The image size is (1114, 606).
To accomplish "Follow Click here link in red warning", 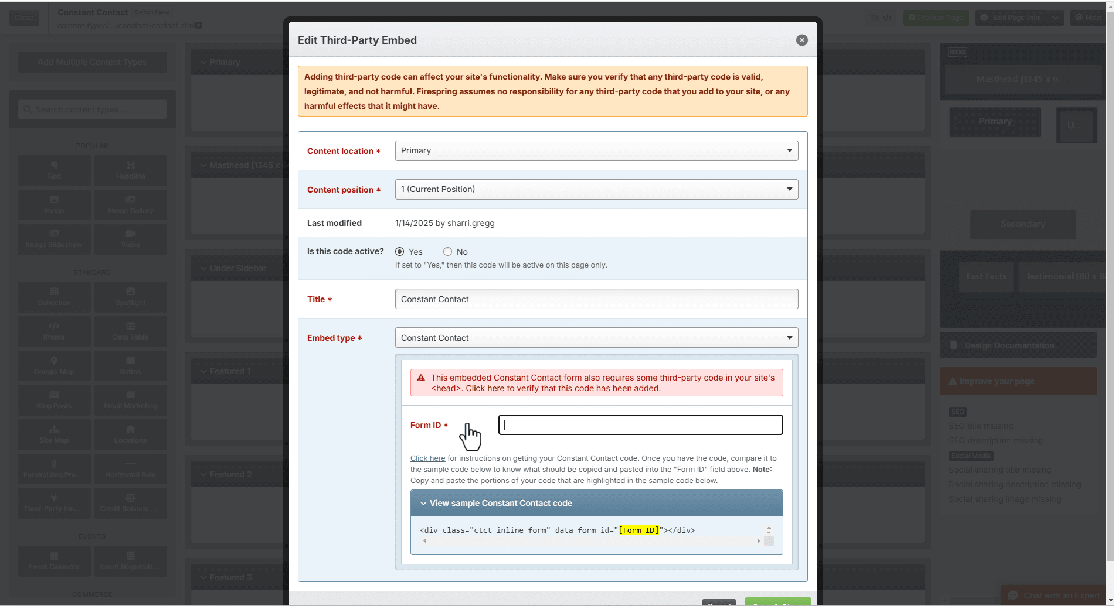I will 486,388.
